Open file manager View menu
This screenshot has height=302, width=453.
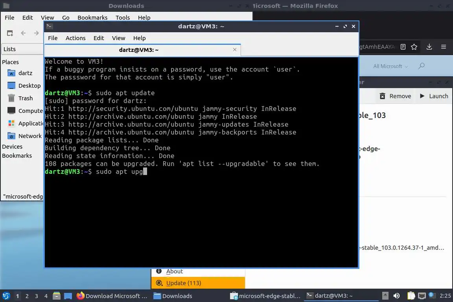(47, 18)
